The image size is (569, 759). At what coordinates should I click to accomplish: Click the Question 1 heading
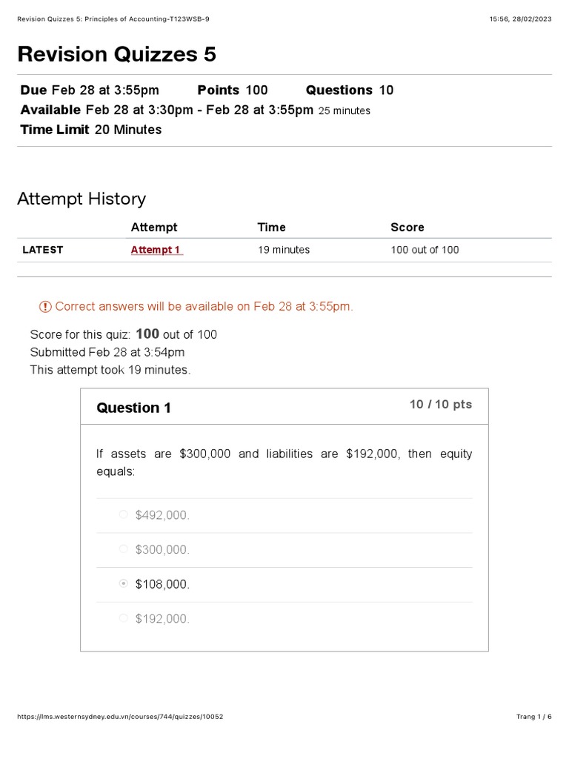click(x=134, y=408)
